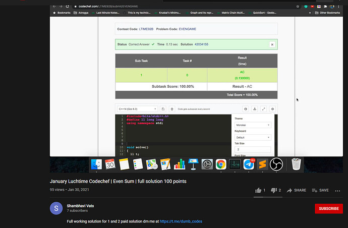Click the Tab Size input field
The width and height of the screenshot is (348, 228).
click(253, 149)
